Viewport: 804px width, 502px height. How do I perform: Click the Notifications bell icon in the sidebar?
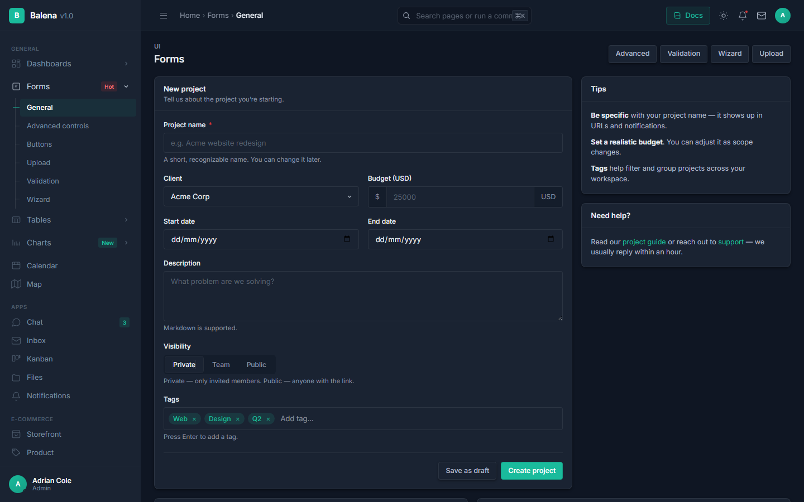16,395
